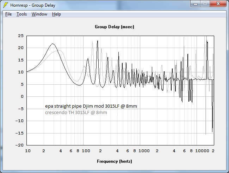The image size is (229, 173).
Task: Open the File menu
Action: click(8, 14)
